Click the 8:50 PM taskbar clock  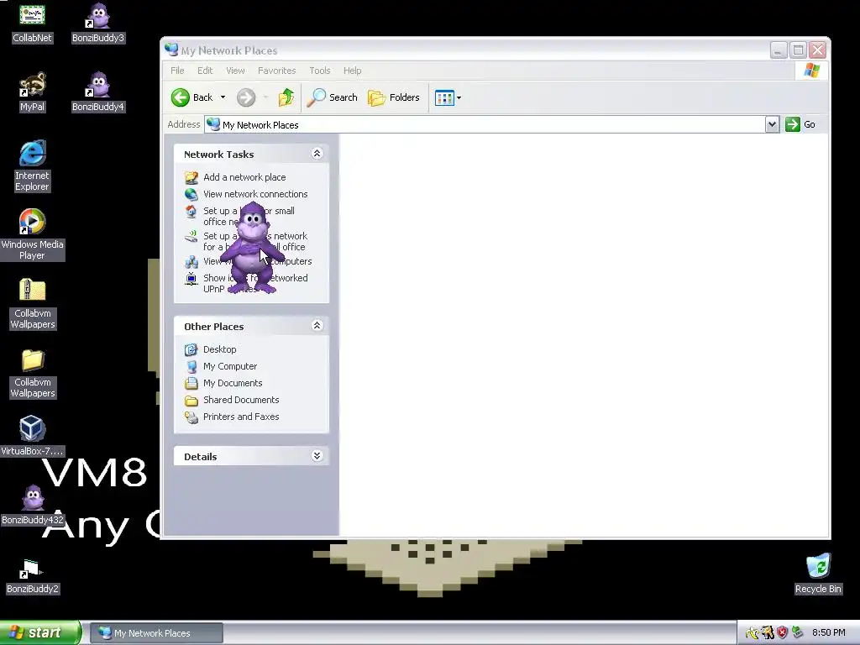tap(828, 633)
